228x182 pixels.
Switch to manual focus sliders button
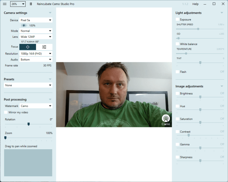click(x=44, y=47)
